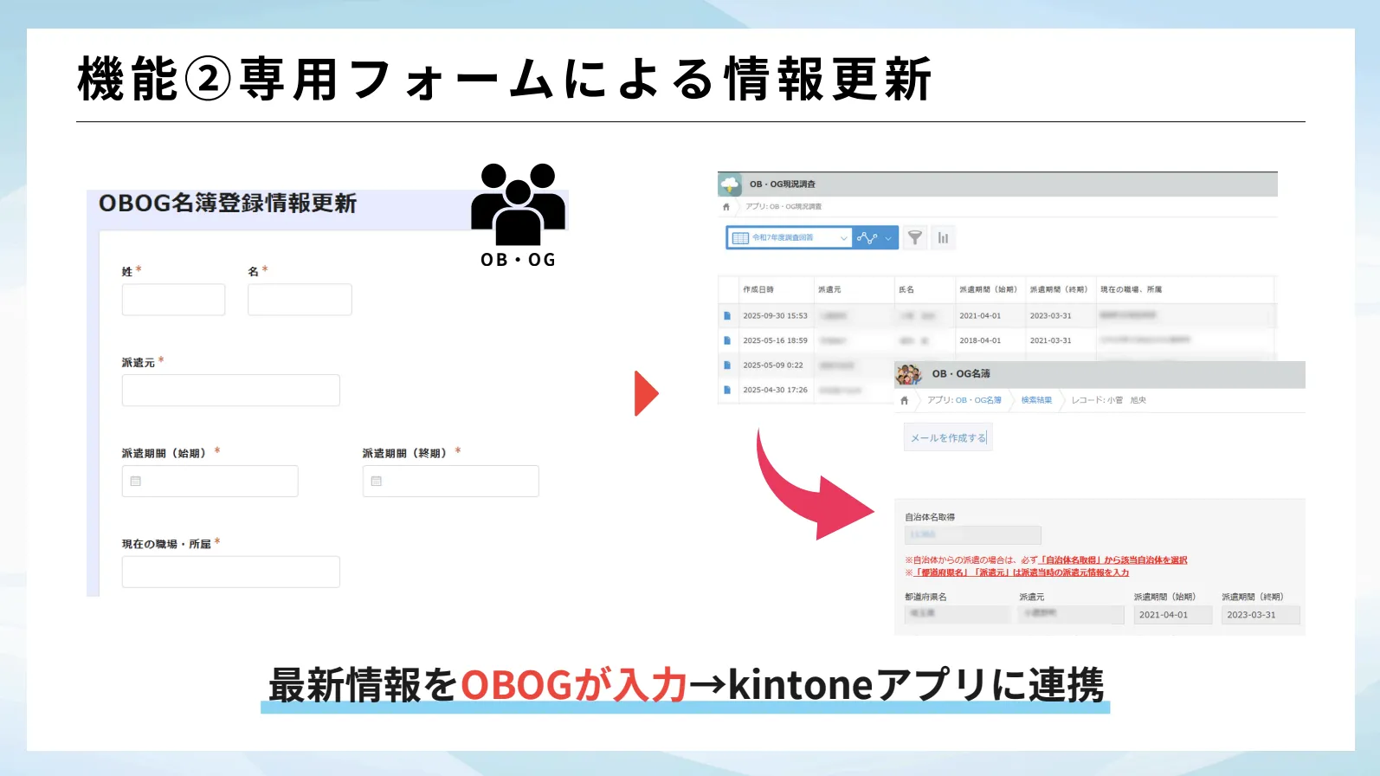Viewport: 1380px width, 776px height.
Task: Open the bar chart aggregate icon
Action: [x=943, y=237]
